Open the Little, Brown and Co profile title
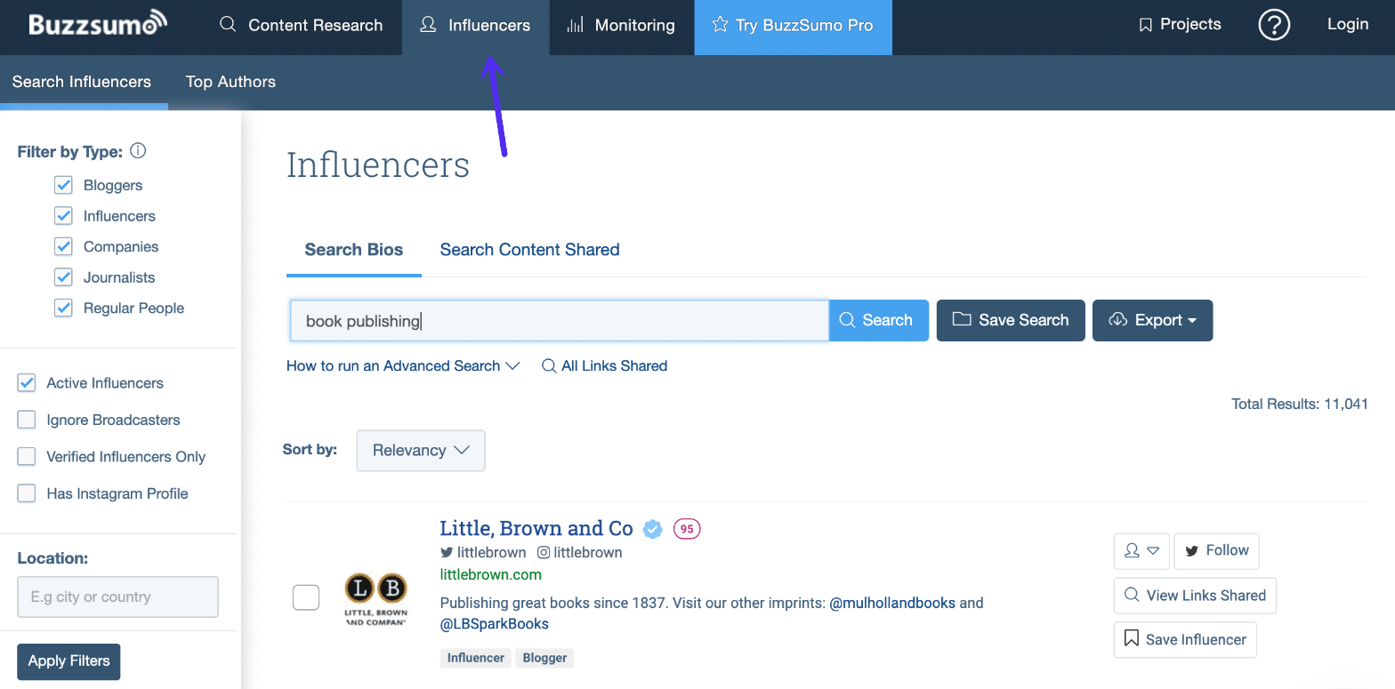This screenshot has height=689, width=1395. [536, 528]
